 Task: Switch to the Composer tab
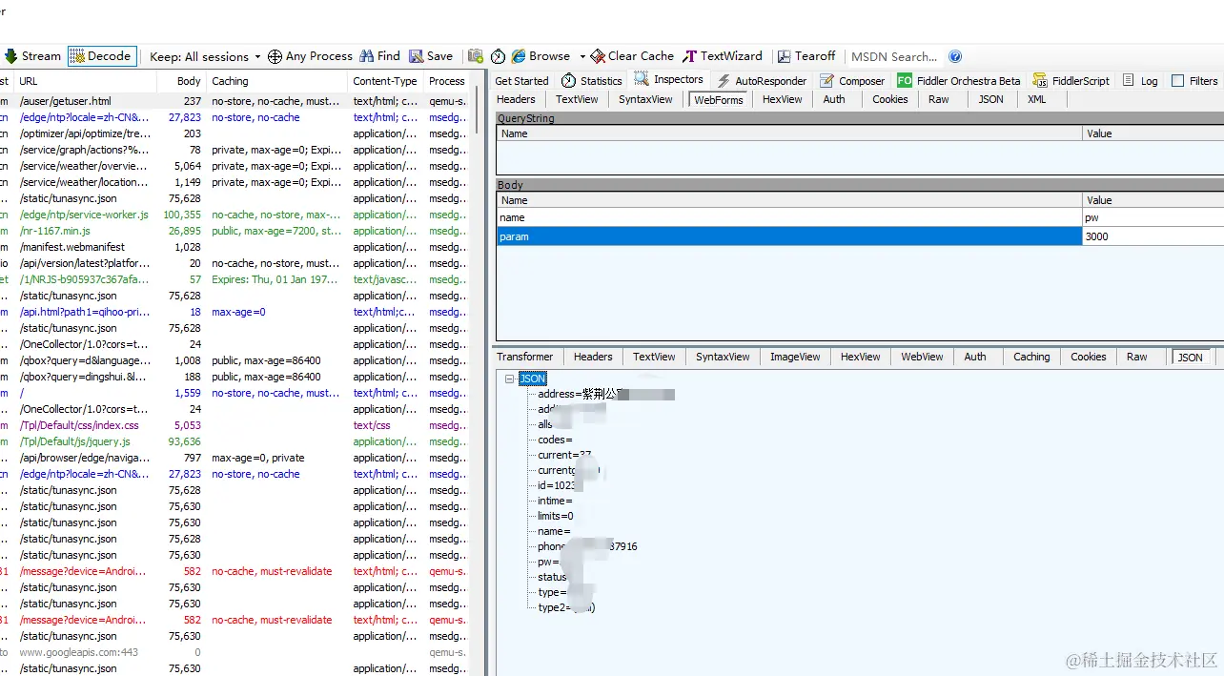tap(851, 81)
